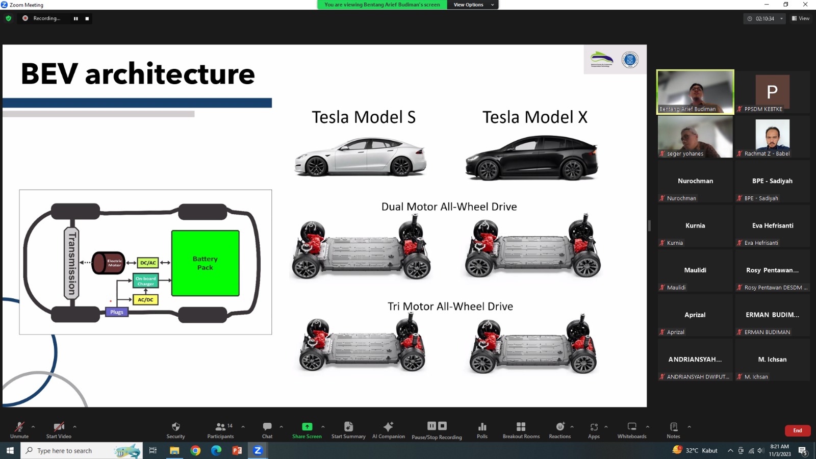816x459 pixels.
Task: Open the Security shield options
Action: pos(175,430)
